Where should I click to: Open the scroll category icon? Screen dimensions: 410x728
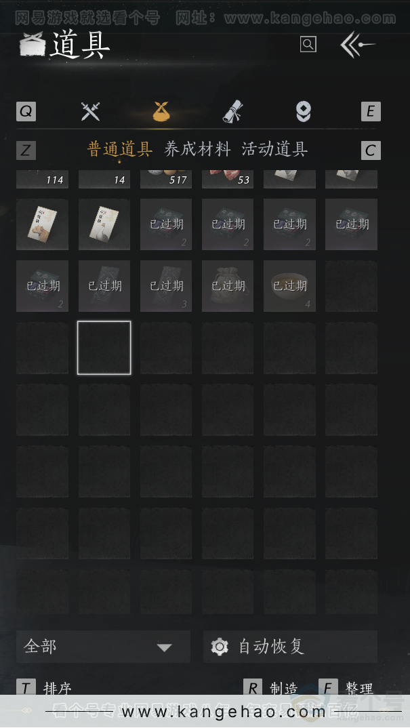[x=232, y=111]
